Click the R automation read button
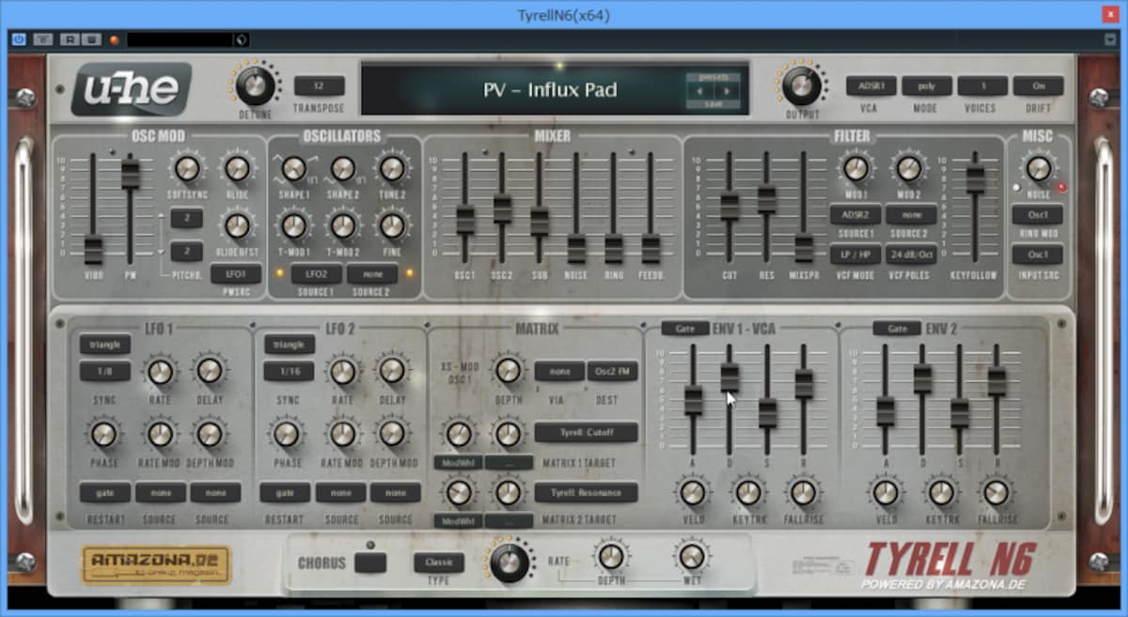This screenshot has height=617, width=1128. (x=69, y=39)
